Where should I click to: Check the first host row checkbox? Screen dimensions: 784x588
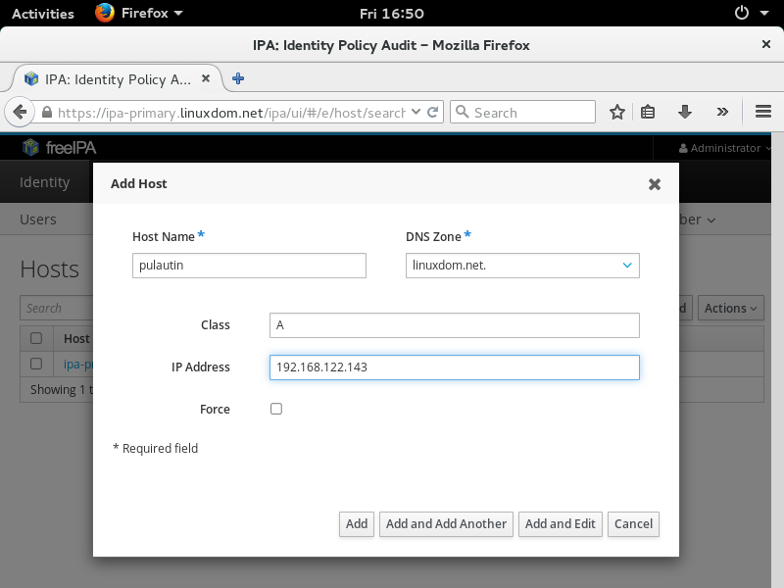tap(36, 364)
